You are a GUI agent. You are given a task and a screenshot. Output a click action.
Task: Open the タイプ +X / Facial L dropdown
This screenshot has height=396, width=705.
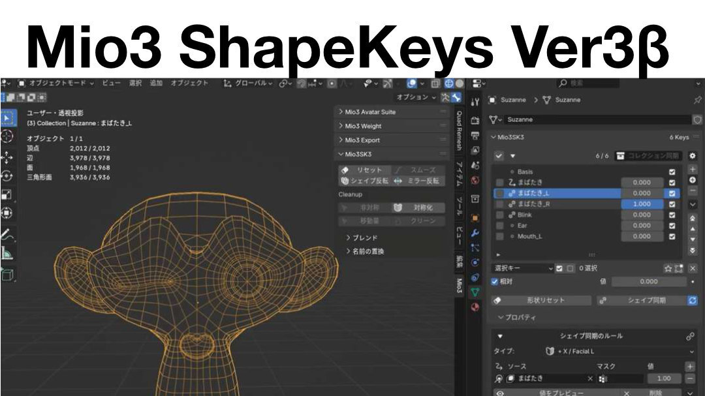coord(619,352)
